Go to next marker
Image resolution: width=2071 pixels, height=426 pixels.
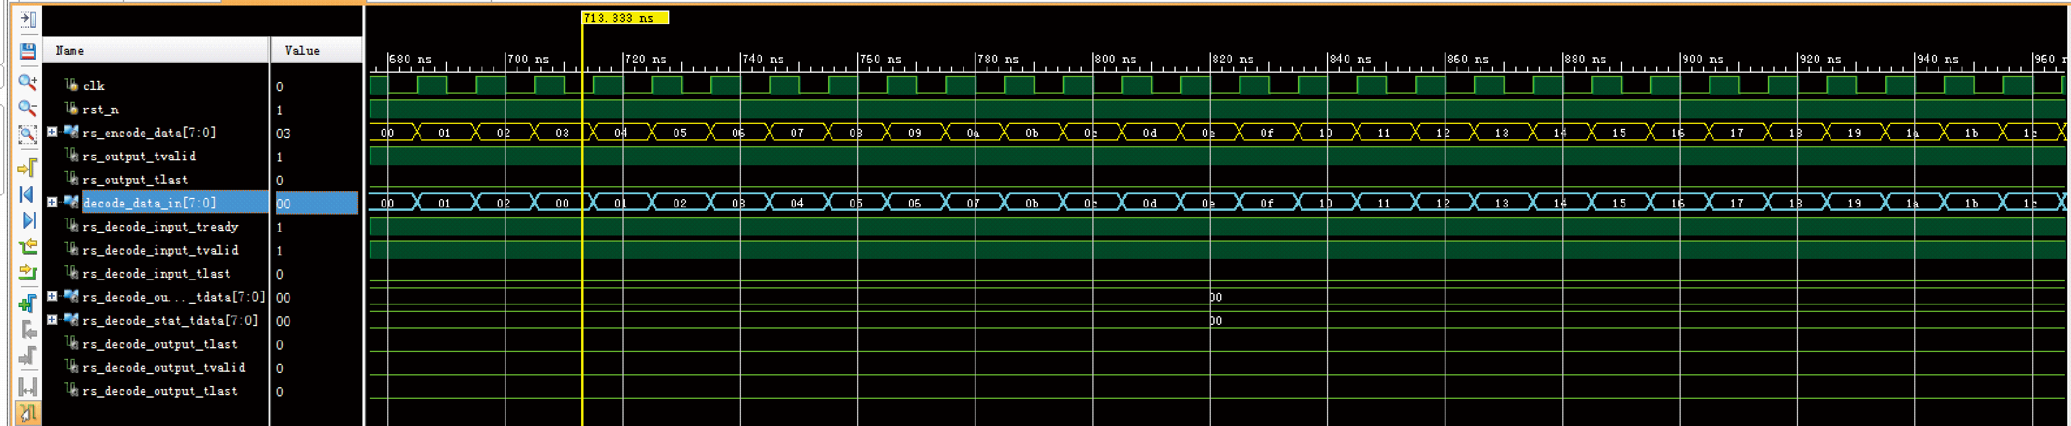point(27,354)
